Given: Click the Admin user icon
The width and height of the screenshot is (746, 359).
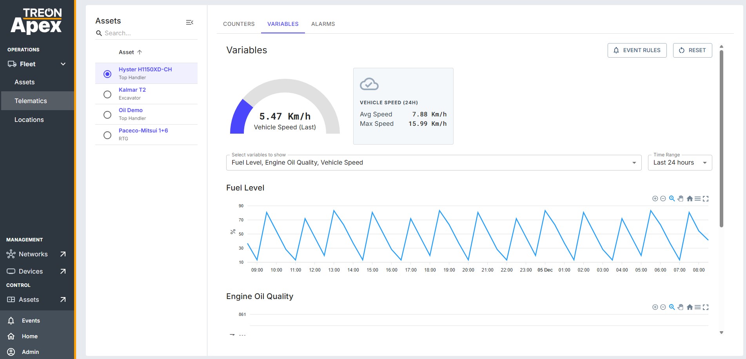Looking at the screenshot, I should click(x=11, y=352).
